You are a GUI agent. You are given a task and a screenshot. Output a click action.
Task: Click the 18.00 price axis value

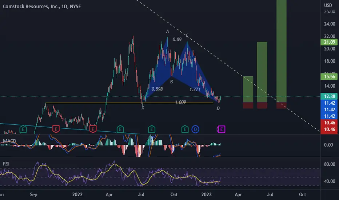(x=330, y=61)
